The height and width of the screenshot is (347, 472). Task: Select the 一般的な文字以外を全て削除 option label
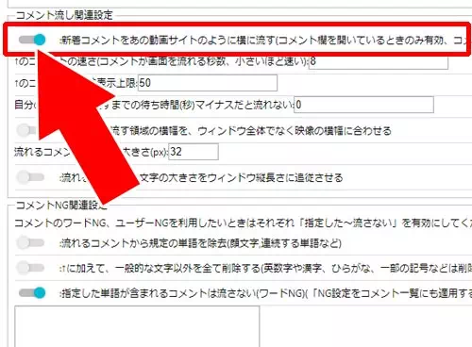tap(265, 269)
